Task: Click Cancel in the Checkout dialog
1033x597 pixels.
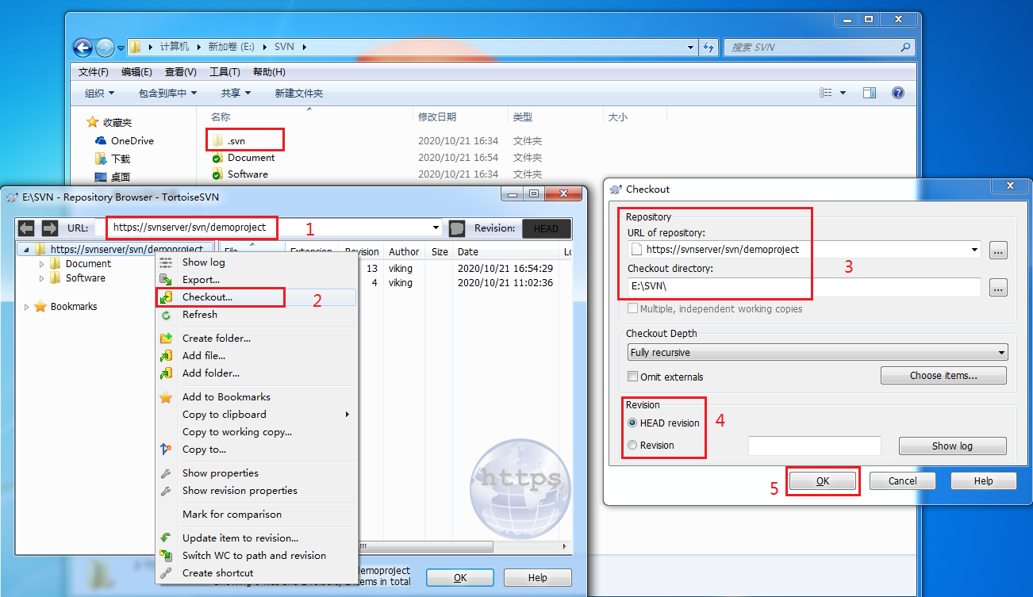Action: point(903,481)
